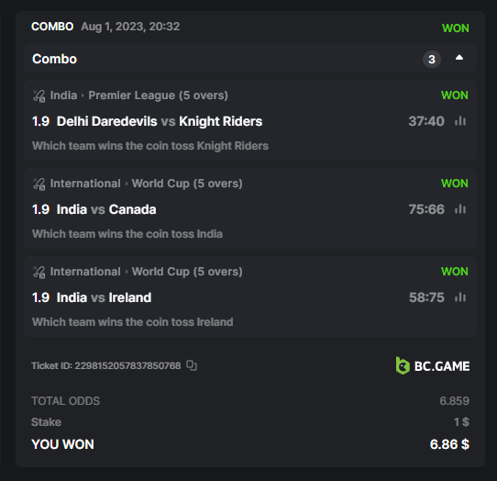Screen dimensions: 497x481
Task: Click cricket icon beside India Premier League
Action: pyautogui.click(x=39, y=95)
